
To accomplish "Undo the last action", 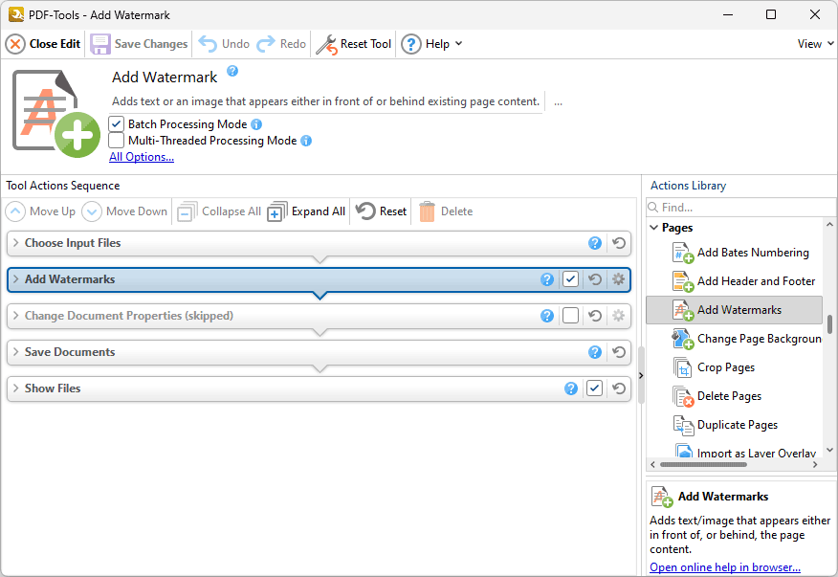I will (x=224, y=44).
